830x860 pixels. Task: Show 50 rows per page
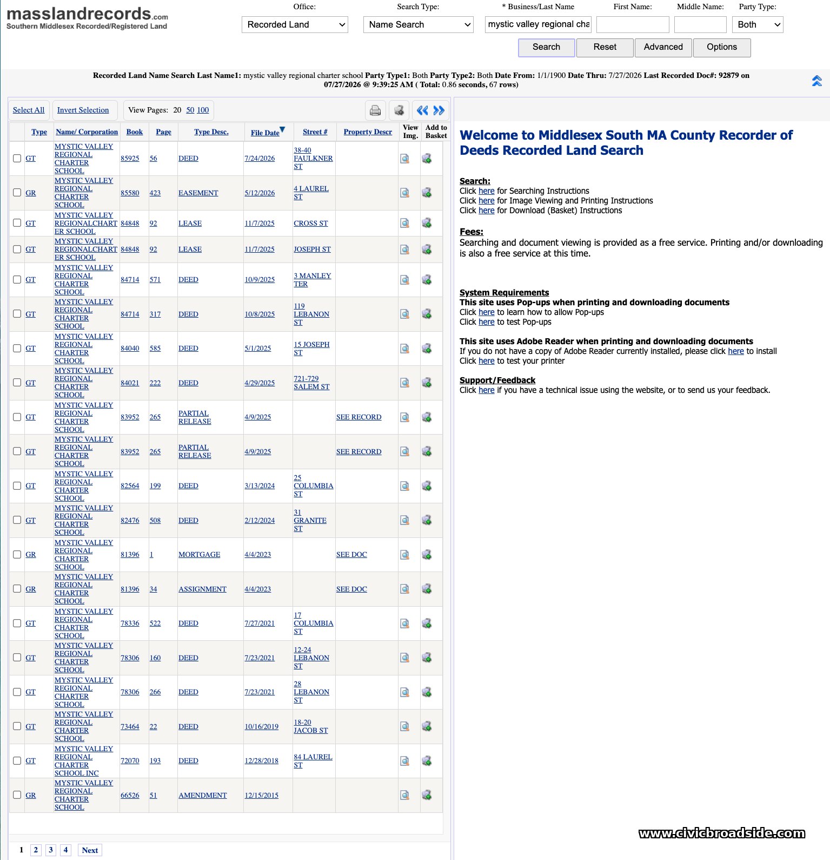[x=190, y=110]
